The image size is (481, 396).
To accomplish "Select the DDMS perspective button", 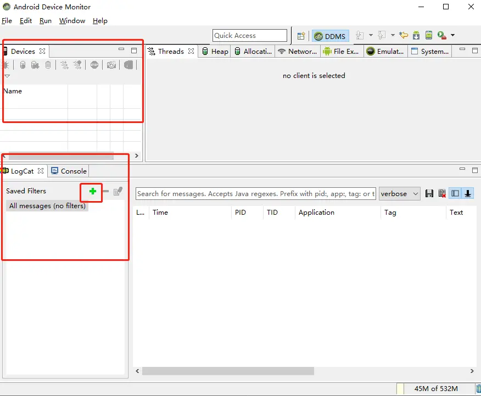I will [x=330, y=36].
